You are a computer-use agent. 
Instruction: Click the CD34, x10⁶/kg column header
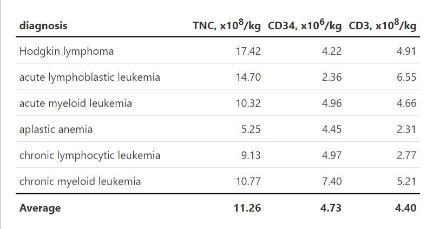click(x=304, y=25)
